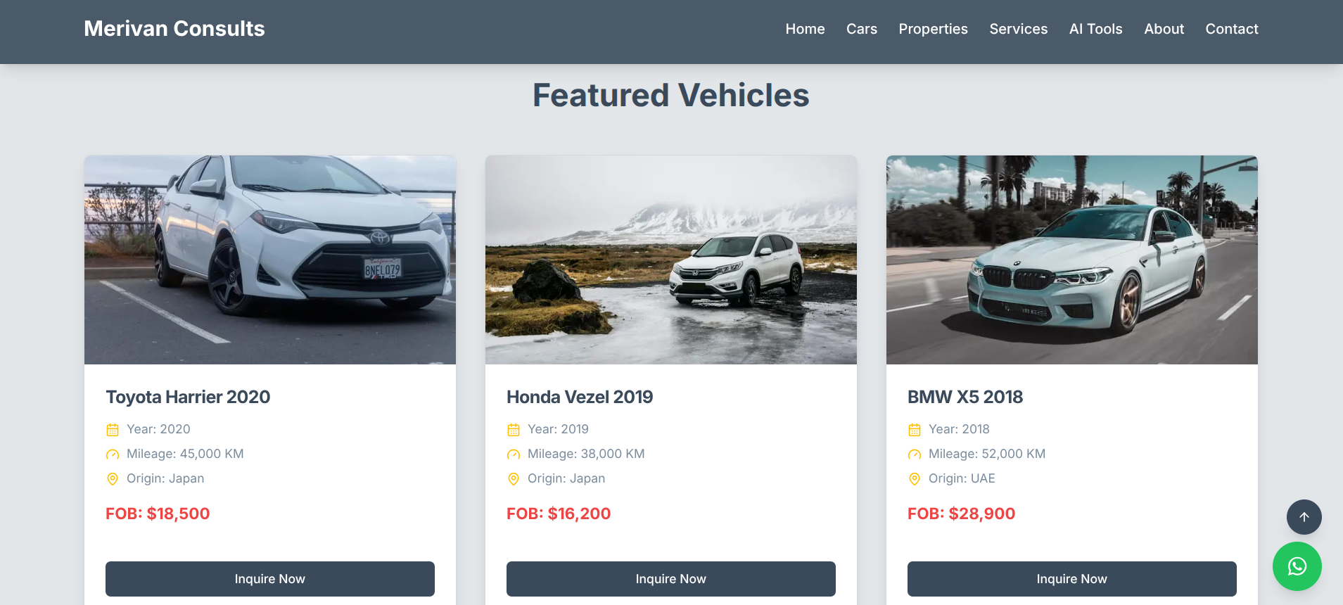This screenshot has height=605, width=1343.
Task: Click the green WhatsApp chat icon
Action: pos(1297,566)
